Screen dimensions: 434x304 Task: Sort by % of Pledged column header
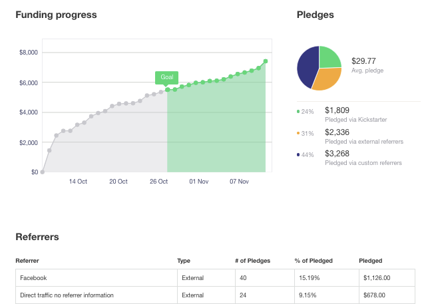click(314, 261)
